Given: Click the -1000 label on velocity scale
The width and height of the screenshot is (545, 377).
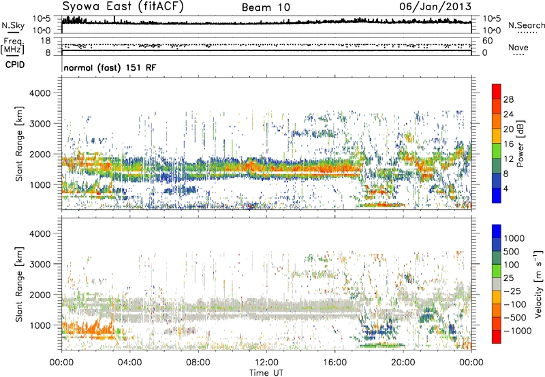Looking at the screenshot, I should coord(517,331).
